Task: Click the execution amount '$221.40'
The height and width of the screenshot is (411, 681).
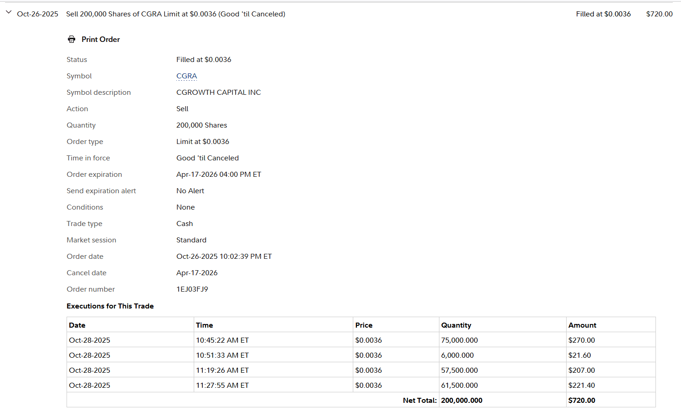Action: 582,385
